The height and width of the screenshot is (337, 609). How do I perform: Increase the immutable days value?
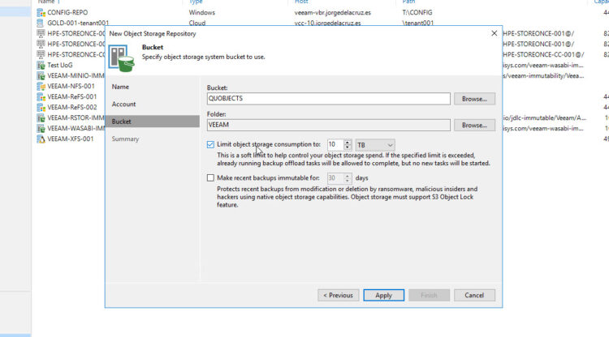tap(348, 176)
